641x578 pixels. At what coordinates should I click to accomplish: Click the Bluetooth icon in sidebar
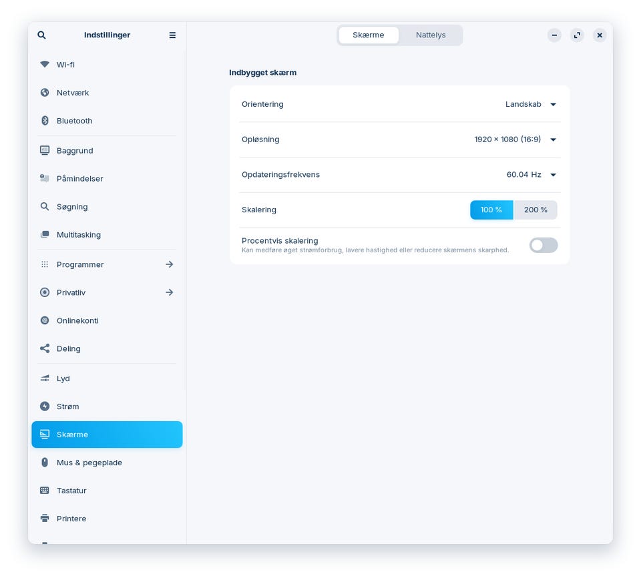point(45,121)
